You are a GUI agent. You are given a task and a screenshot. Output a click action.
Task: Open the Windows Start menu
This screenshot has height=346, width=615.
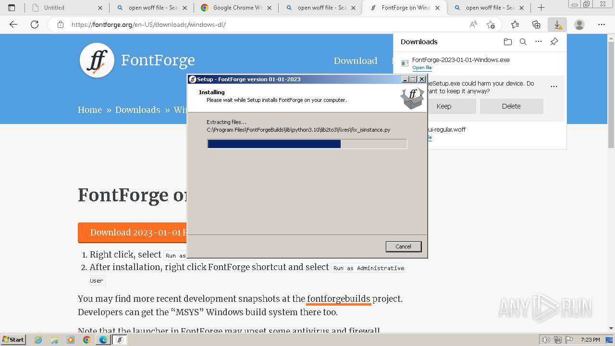coord(13,340)
